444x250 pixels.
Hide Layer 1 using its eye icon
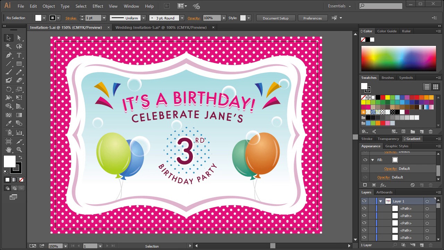tap(364, 201)
